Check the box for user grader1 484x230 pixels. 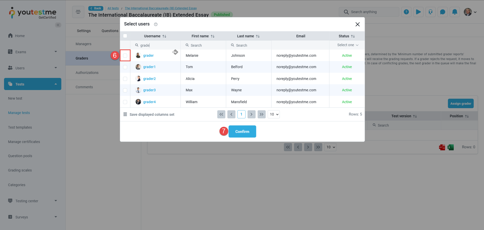[125, 67]
